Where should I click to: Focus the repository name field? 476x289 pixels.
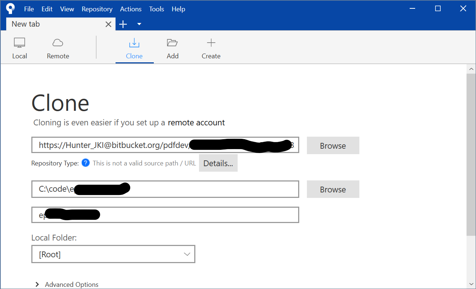click(165, 215)
